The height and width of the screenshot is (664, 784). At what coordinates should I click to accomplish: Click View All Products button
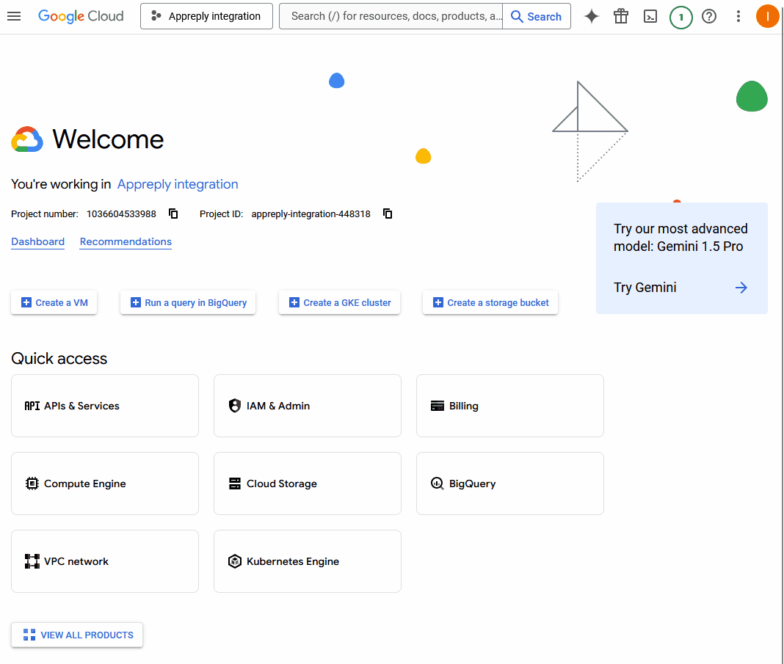pyautogui.click(x=77, y=635)
